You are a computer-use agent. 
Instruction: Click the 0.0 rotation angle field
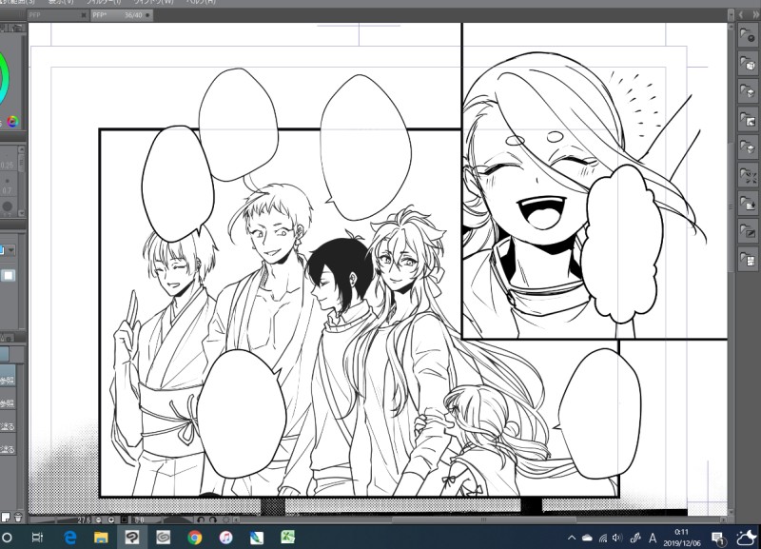click(140, 520)
